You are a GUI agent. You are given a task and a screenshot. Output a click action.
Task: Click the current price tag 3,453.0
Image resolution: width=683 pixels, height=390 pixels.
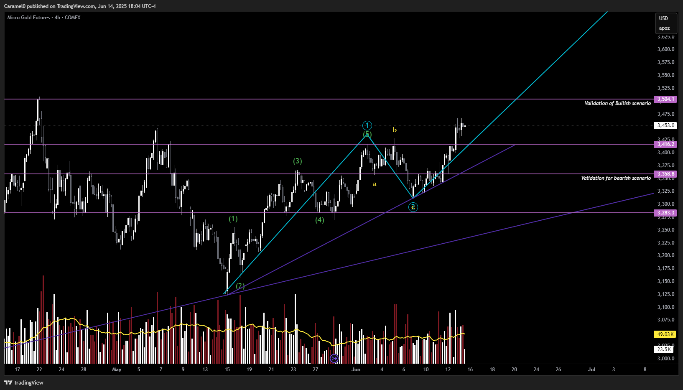click(x=666, y=125)
